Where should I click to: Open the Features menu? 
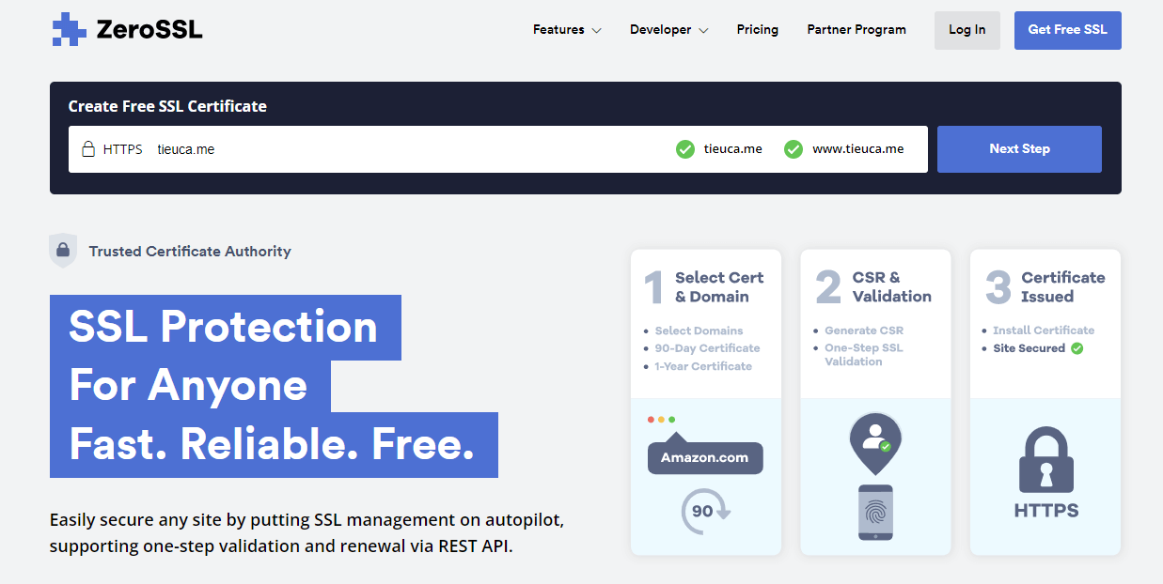(567, 30)
